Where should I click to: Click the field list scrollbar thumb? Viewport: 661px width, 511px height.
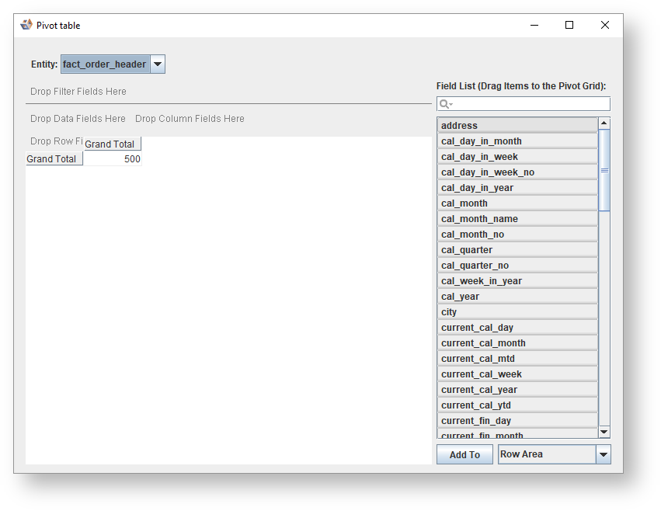click(604, 170)
